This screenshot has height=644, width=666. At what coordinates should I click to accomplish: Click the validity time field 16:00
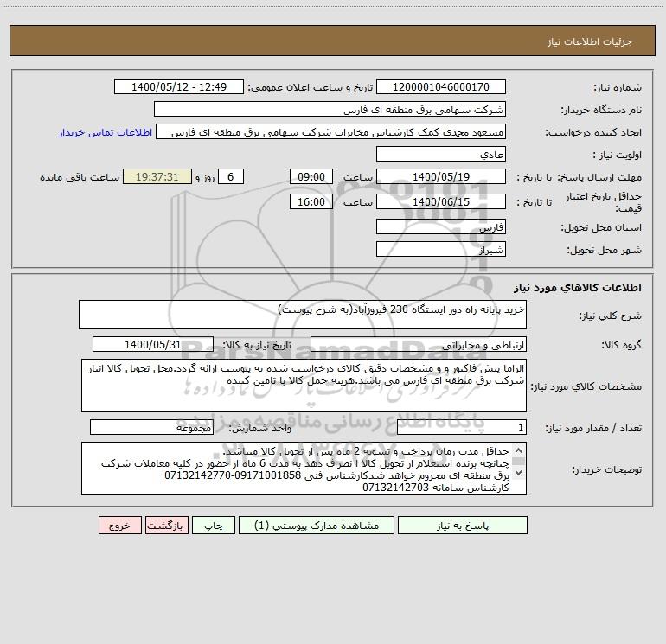[x=311, y=201]
